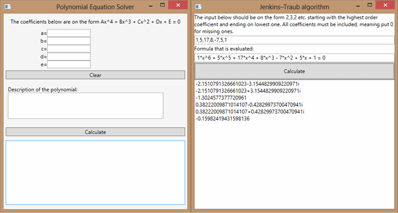The image size is (398, 213).
Task: Focus the e= coefficient input field
Action: pos(69,64)
